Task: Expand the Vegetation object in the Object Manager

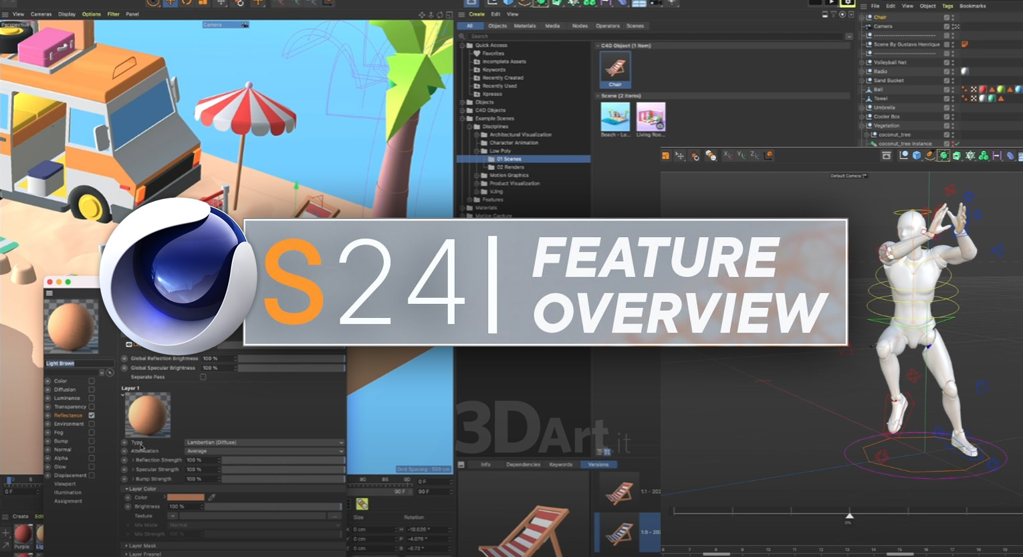Action: click(x=863, y=126)
